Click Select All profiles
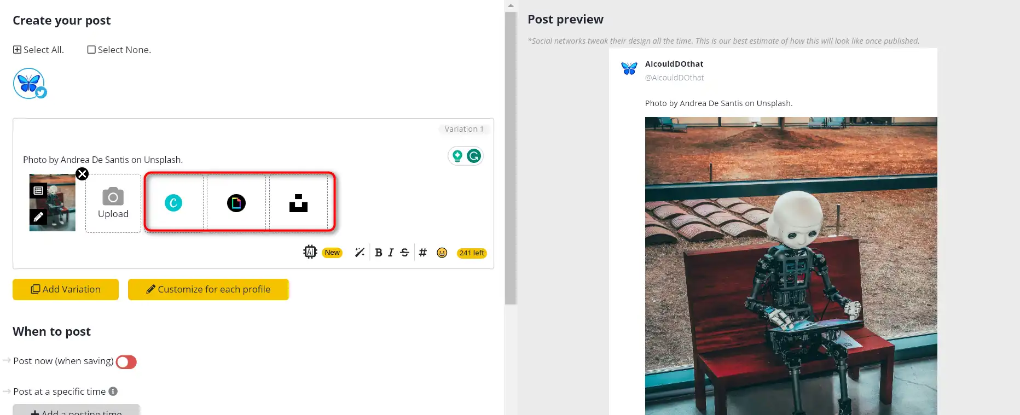 [39, 50]
